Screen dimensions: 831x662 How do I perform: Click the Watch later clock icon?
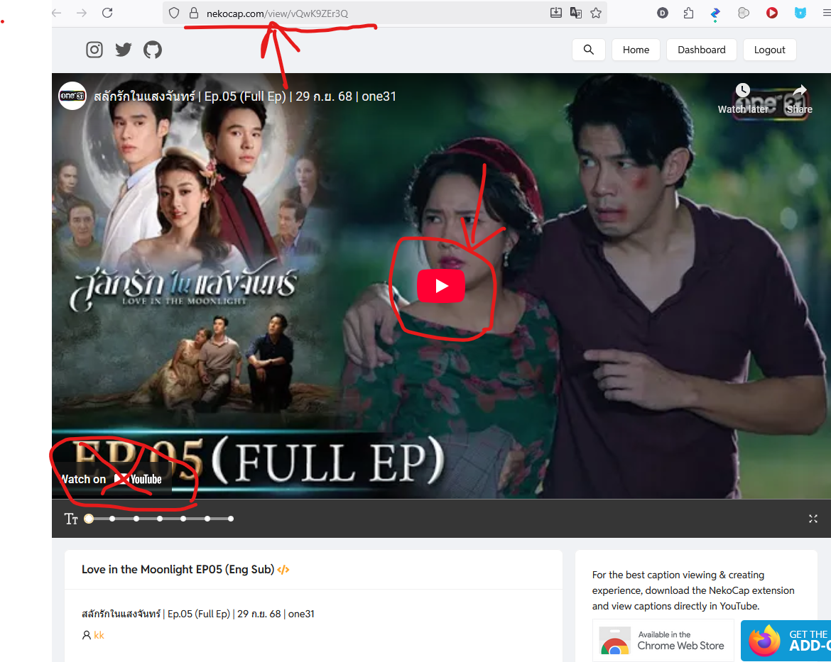click(742, 91)
